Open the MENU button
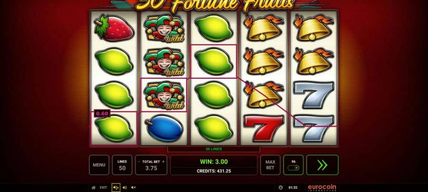The width and height of the screenshot is (428, 192). pos(99,165)
